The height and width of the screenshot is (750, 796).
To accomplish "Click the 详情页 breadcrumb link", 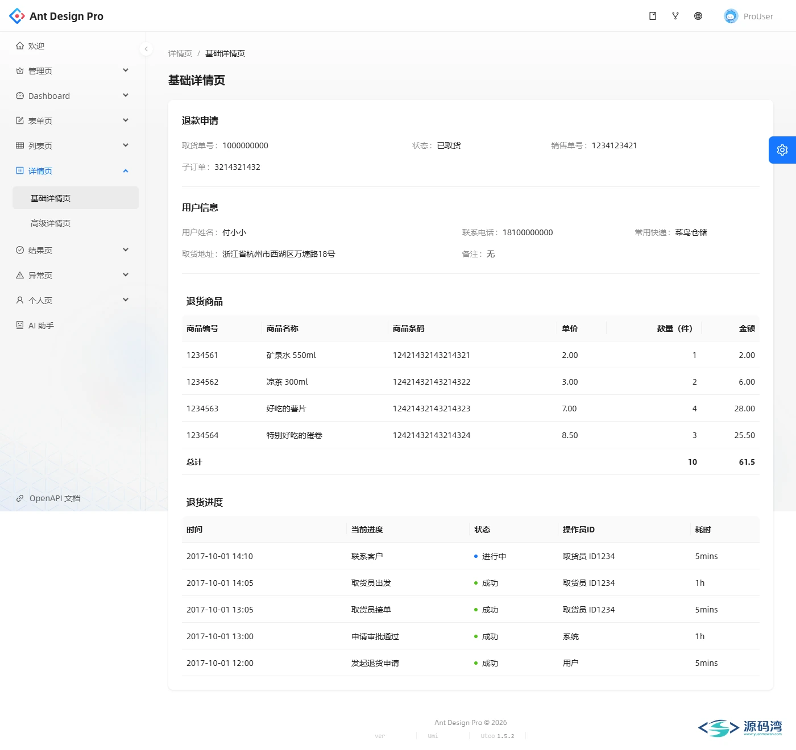I will click(x=180, y=53).
